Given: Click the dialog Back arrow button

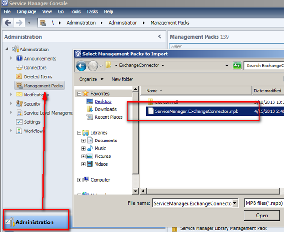Looking at the screenshot, I should tap(81, 66).
